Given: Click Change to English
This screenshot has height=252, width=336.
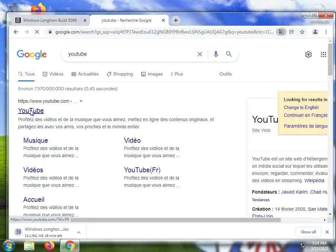Looking at the screenshot, I should tap(301, 107).
